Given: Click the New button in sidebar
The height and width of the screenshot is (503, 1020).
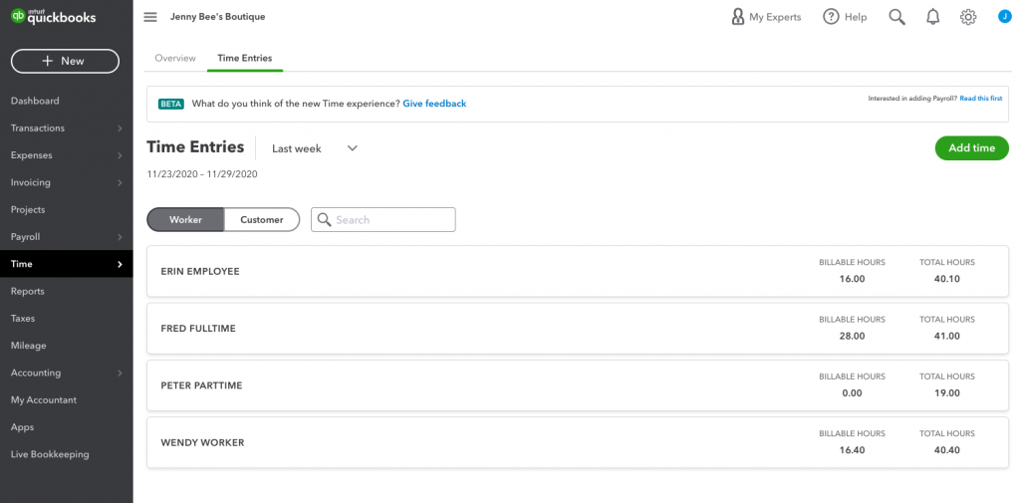Looking at the screenshot, I should pyautogui.click(x=65, y=61).
